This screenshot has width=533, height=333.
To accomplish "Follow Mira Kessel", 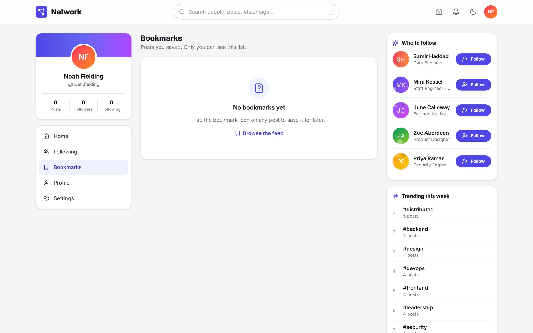I will click(473, 85).
